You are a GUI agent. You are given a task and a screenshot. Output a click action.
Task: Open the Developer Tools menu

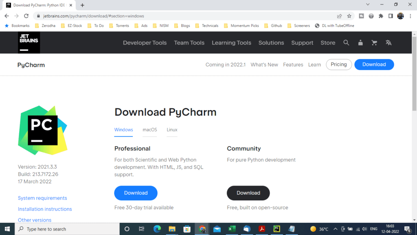tap(145, 42)
